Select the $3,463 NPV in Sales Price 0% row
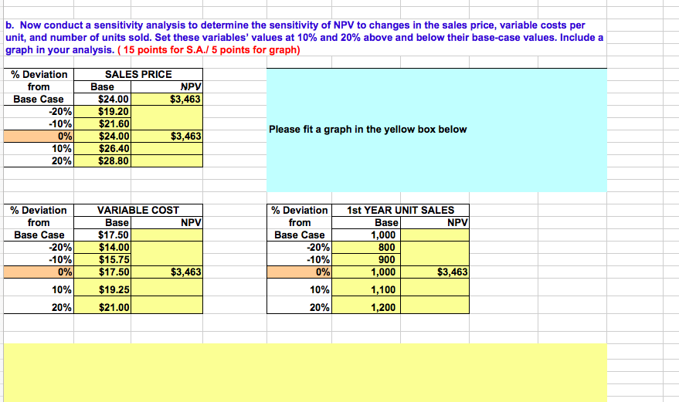The height and width of the screenshot is (402, 679). pyautogui.click(x=167, y=137)
